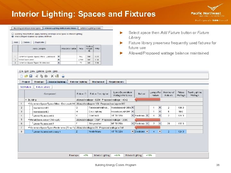The height and width of the screenshot is (173, 231).
Task: Click the Exterior Lighting +18% status field
Action: [x=149, y=155]
